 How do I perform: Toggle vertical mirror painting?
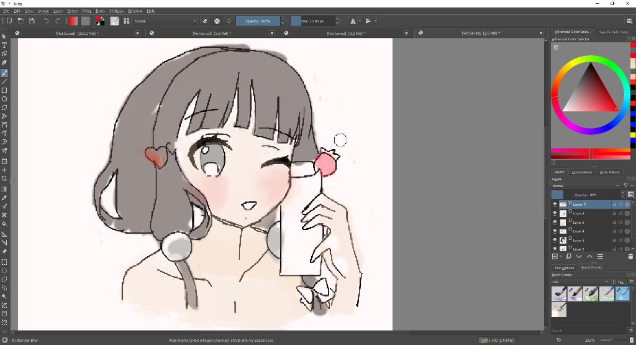[368, 21]
